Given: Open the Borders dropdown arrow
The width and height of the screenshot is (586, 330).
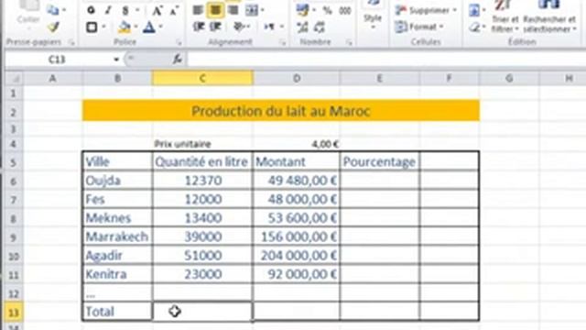Looking at the screenshot, I should tap(103, 27).
